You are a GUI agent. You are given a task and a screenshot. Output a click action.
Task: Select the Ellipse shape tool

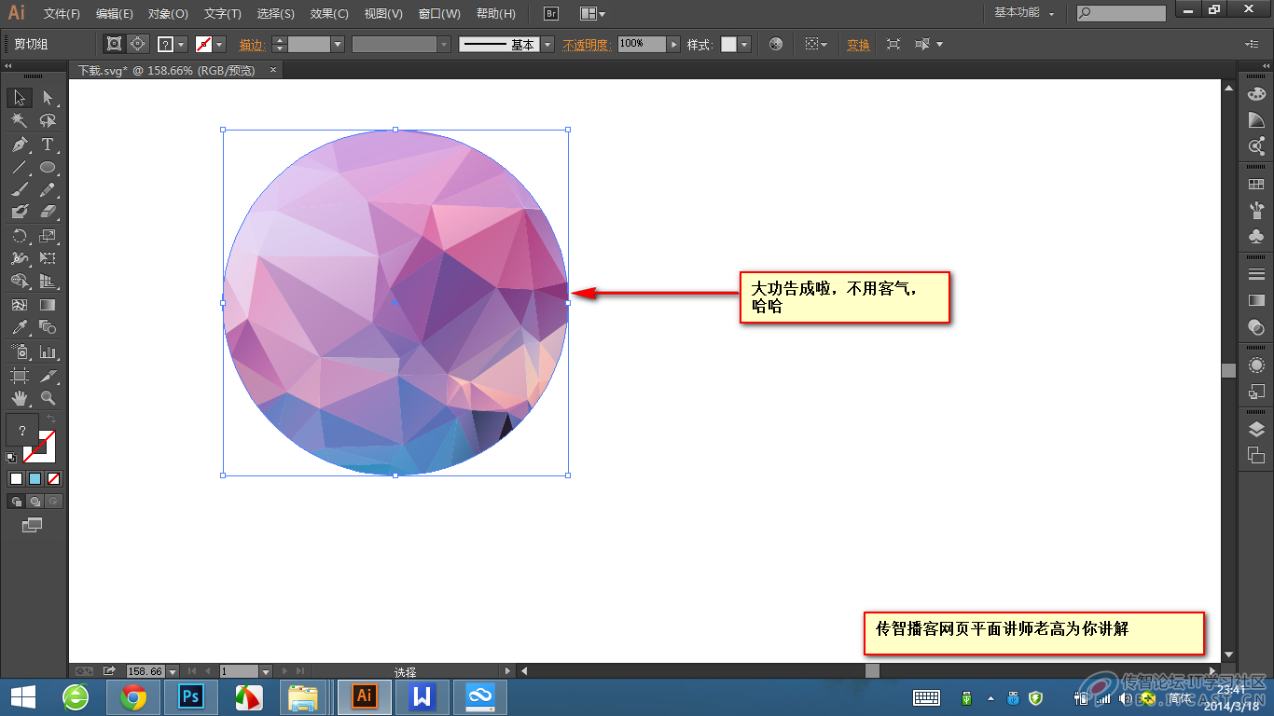(x=48, y=168)
